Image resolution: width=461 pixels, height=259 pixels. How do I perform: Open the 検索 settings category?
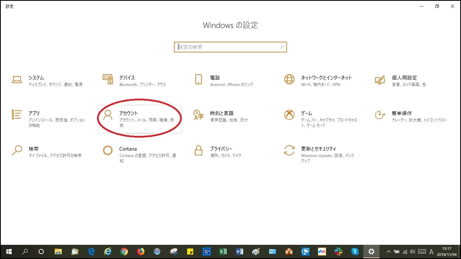[46, 152]
